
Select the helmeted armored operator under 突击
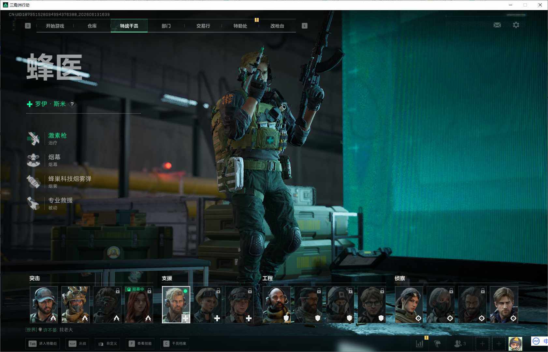tap(75, 305)
